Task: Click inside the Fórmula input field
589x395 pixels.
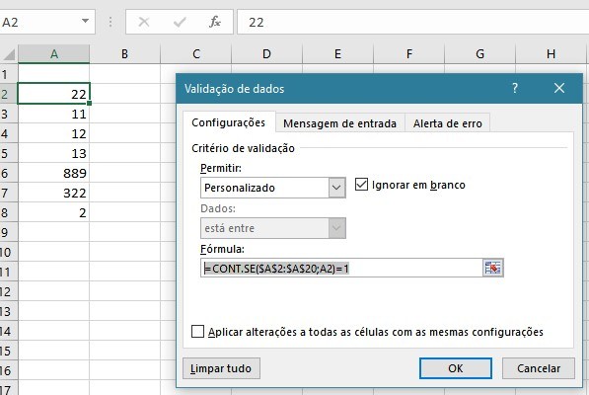Action: click(x=341, y=268)
